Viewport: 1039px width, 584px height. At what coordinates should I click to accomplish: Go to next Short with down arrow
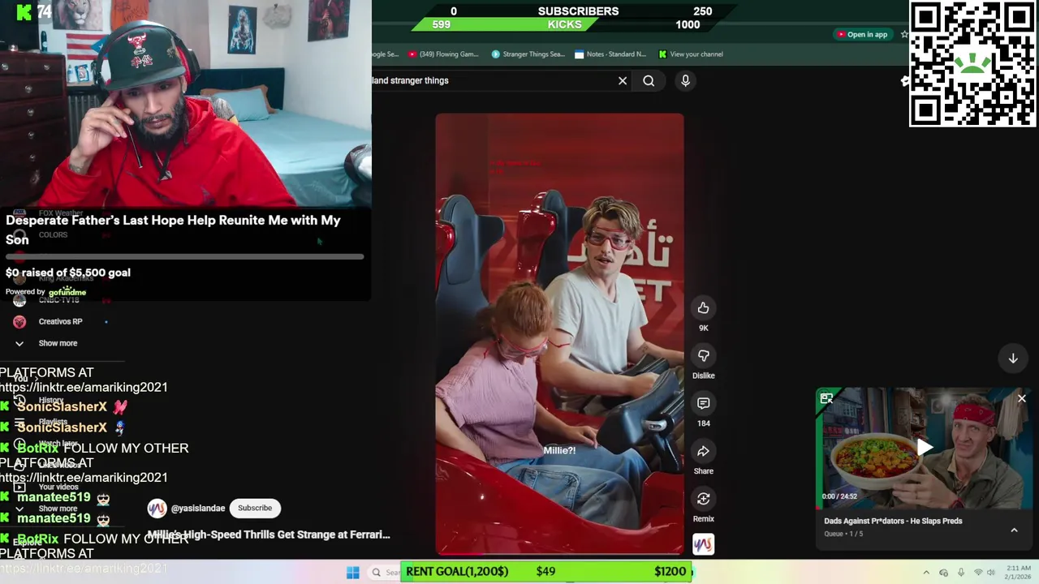1013,359
